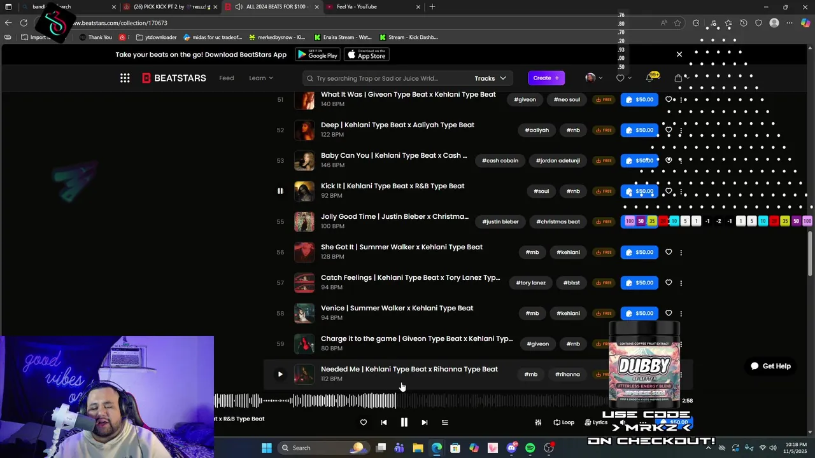The height and width of the screenshot is (458, 815).
Task: Skip to previous track in player
Action: pyautogui.click(x=383, y=422)
